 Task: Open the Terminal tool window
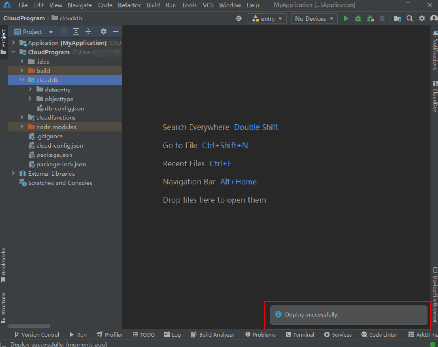click(x=300, y=335)
